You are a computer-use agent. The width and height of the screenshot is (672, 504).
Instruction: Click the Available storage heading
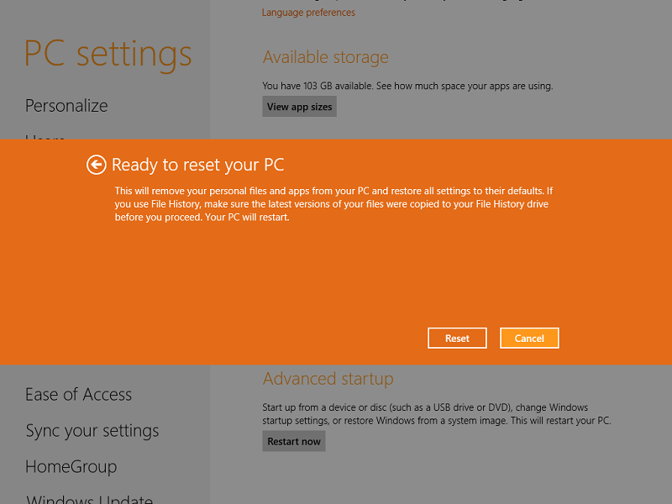(x=325, y=58)
